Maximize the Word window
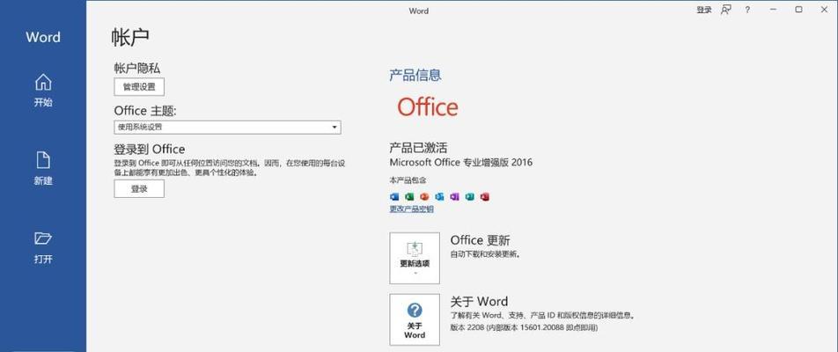 click(798, 10)
